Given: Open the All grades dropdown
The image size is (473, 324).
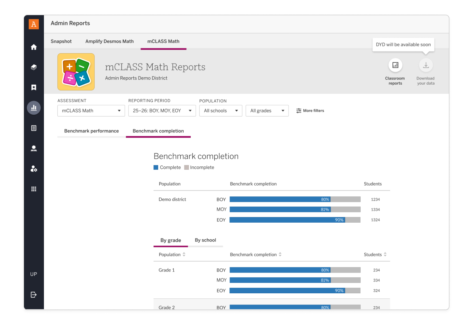Looking at the screenshot, I should (x=267, y=110).
